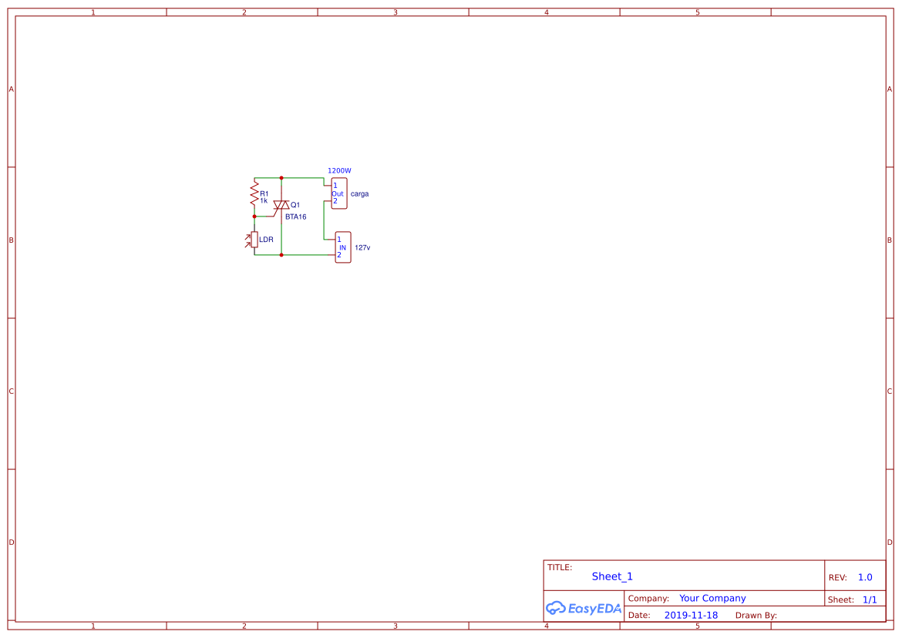Select the 127v text label

tap(362, 247)
